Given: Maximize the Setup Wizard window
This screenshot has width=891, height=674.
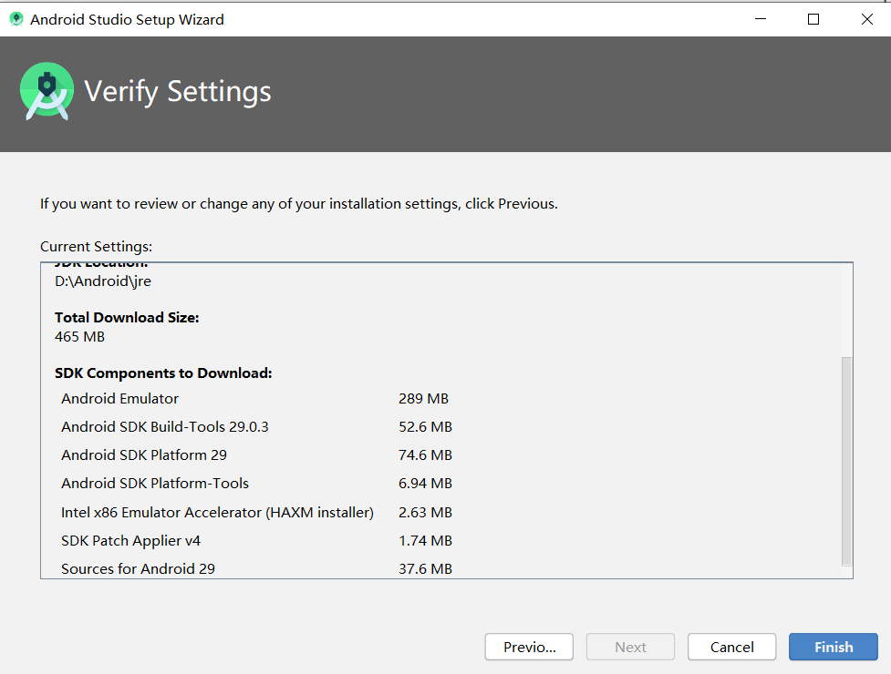Looking at the screenshot, I should pyautogui.click(x=813, y=19).
